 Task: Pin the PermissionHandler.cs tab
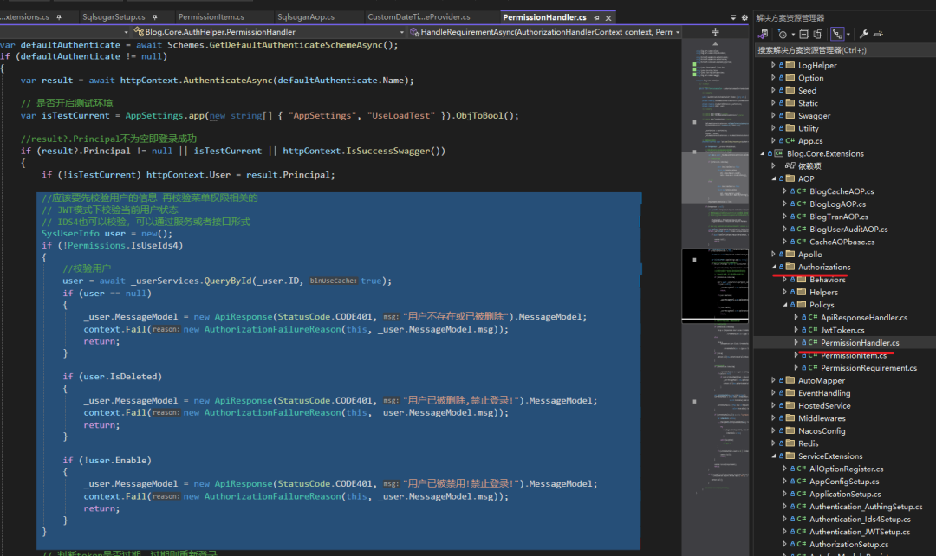click(596, 17)
